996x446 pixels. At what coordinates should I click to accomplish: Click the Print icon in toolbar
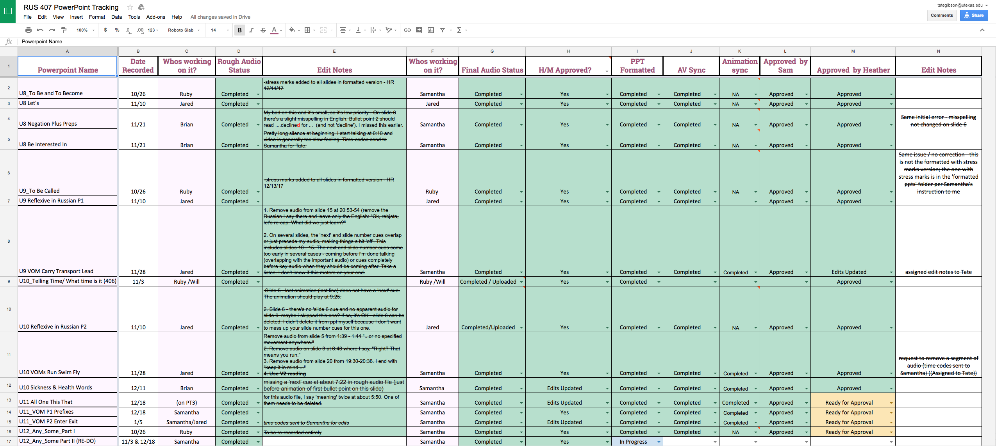[28, 30]
